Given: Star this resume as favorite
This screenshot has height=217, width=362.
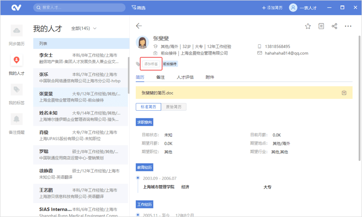Looking at the screenshot, I should coord(308,26).
